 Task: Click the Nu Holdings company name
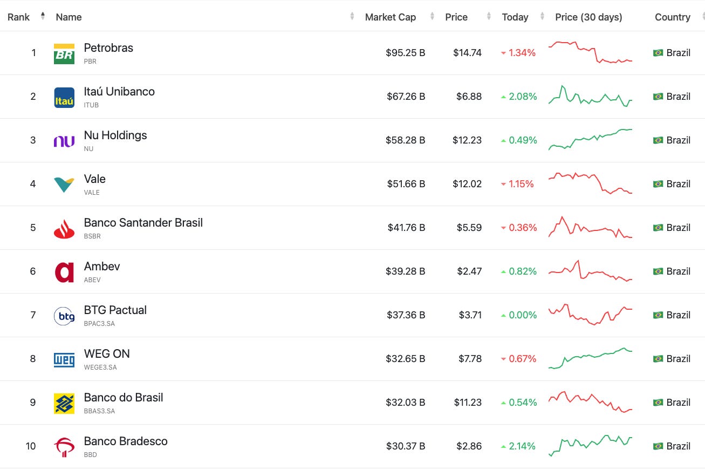pos(115,135)
